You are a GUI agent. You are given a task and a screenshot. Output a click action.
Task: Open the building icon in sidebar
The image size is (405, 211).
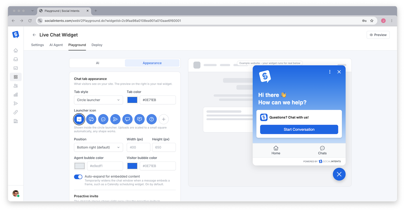coord(16,121)
